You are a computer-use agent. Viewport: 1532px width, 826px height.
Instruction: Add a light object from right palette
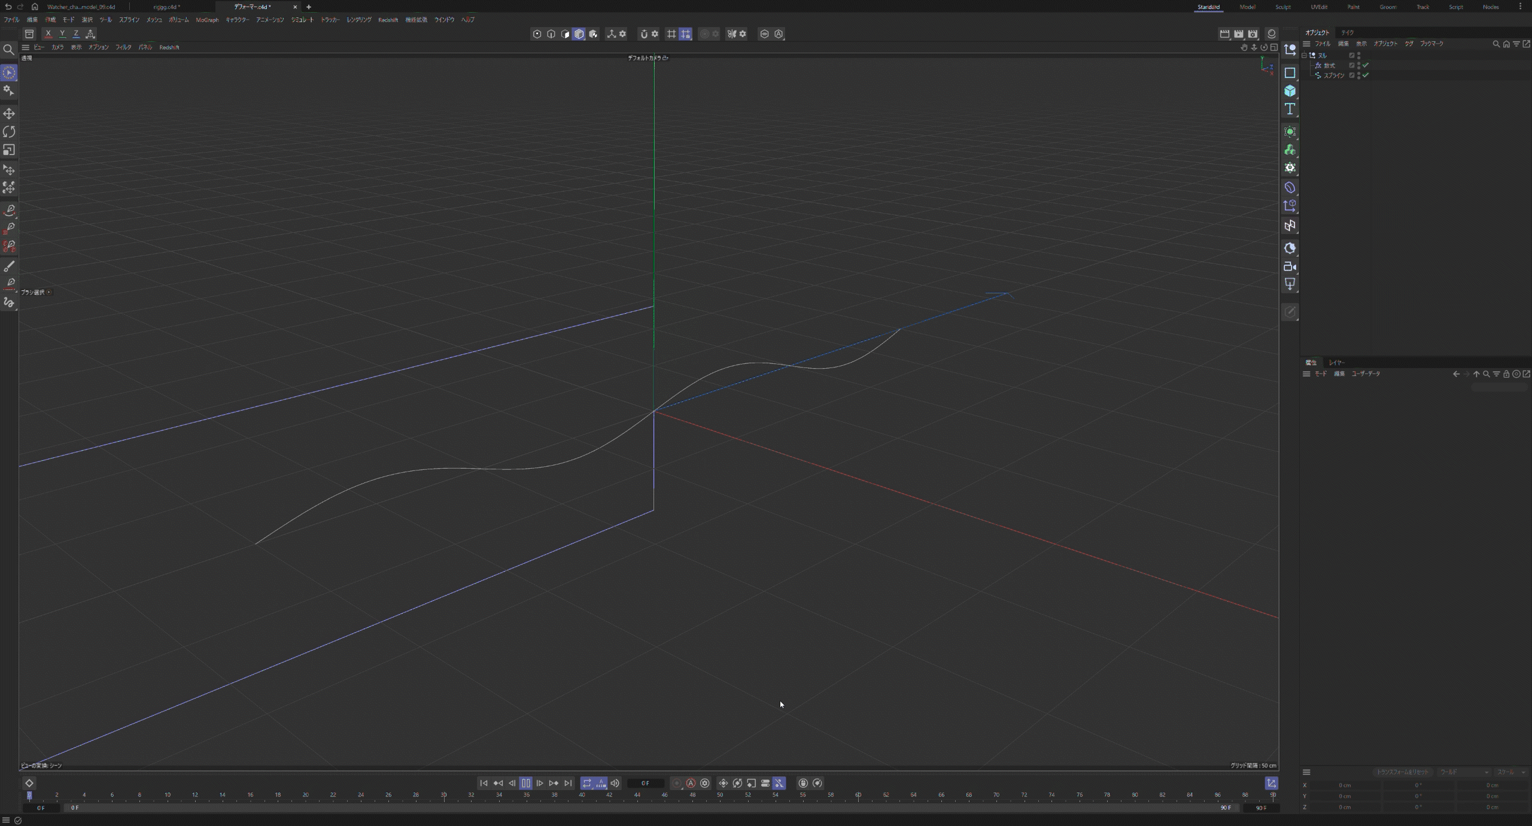coord(1290,284)
